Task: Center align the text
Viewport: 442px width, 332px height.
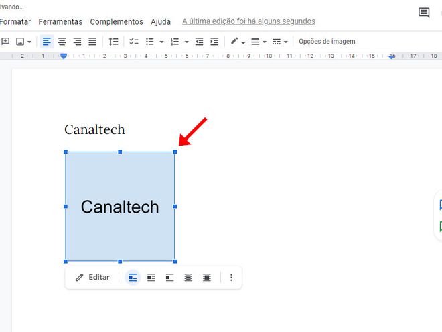Action: [62, 42]
